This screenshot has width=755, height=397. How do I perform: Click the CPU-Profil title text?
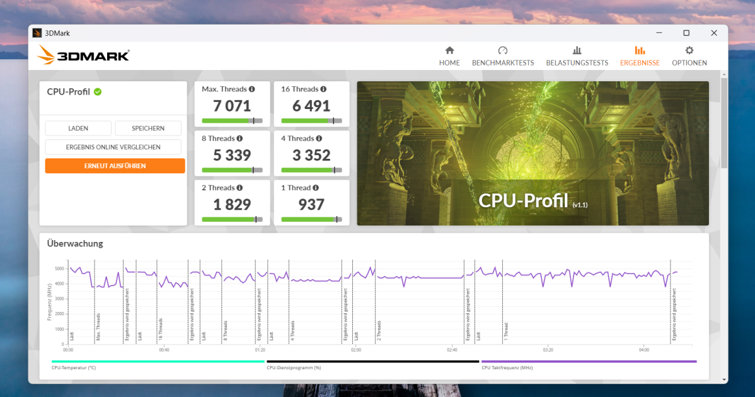(x=68, y=92)
